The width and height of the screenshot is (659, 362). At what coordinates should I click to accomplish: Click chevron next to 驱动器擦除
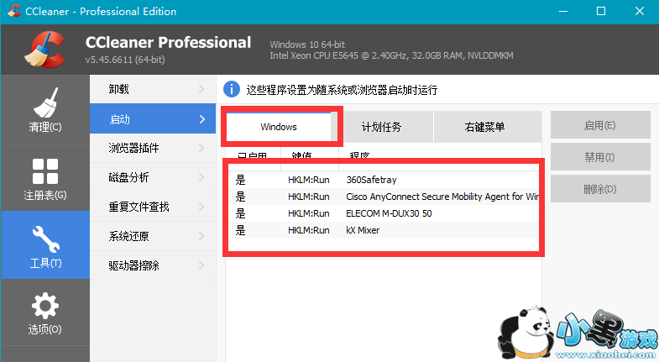pyautogui.click(x=201, y=265)
